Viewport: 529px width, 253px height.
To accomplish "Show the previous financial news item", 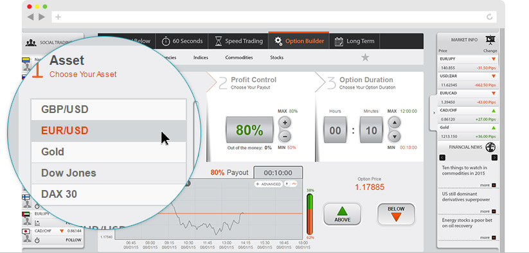I will [x=443, y=158].
